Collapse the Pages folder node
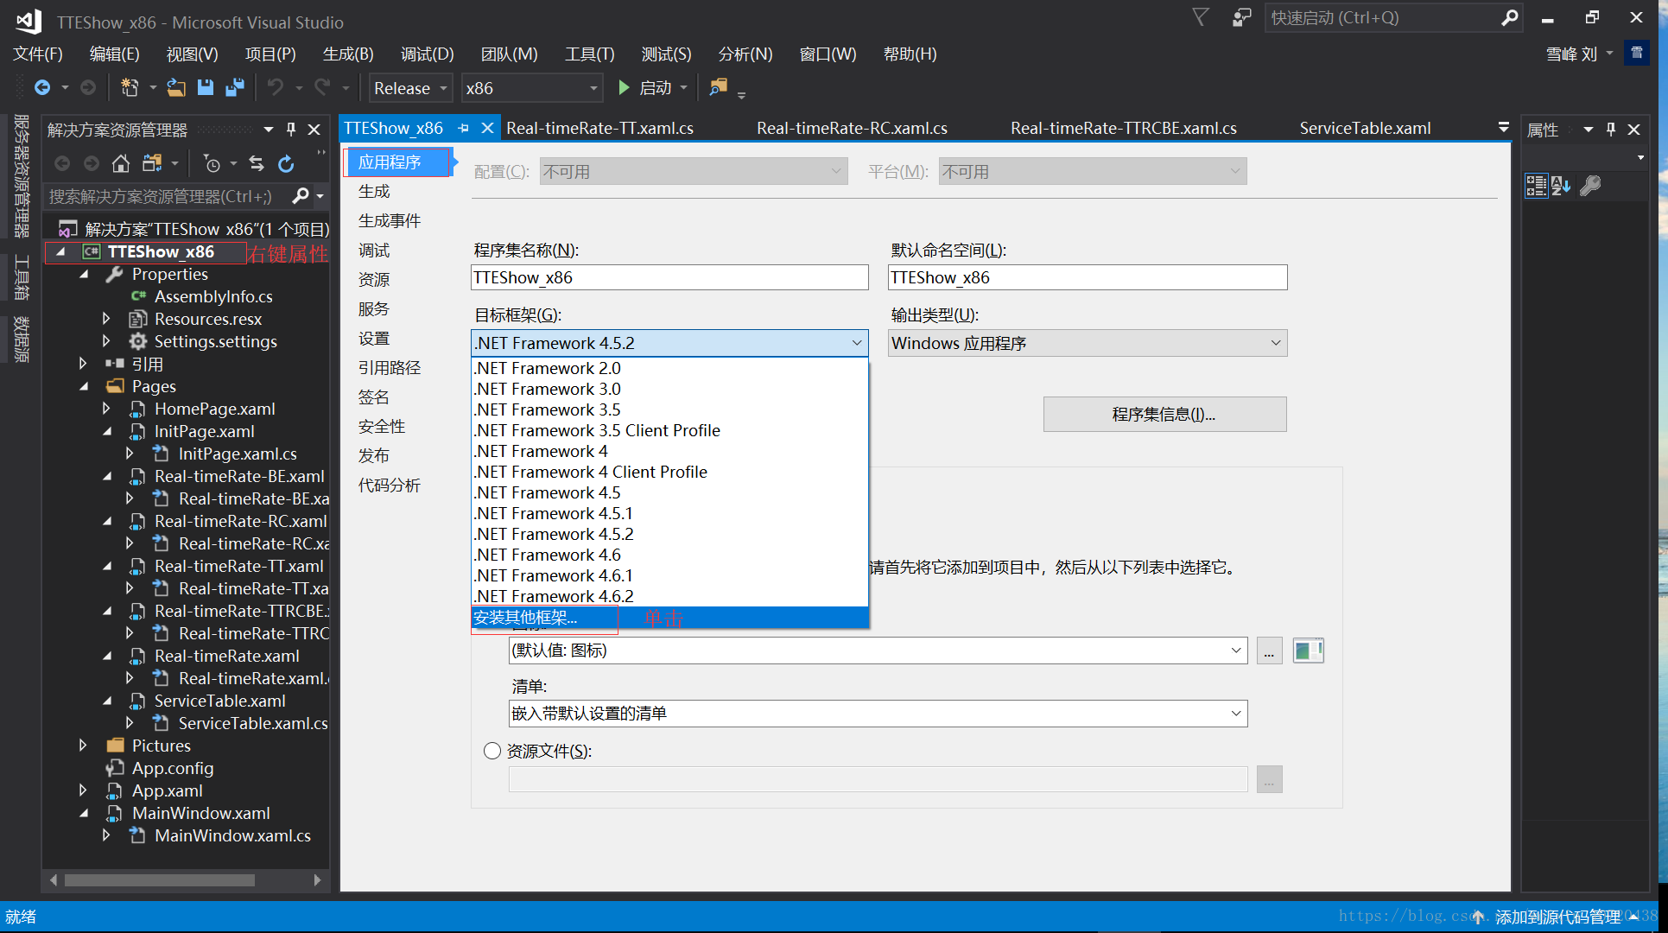 tap(84, 386)
